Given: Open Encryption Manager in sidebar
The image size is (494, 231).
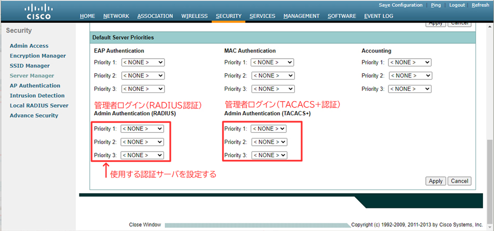Looking at the screenshot, I should click(x=37, y=56).
